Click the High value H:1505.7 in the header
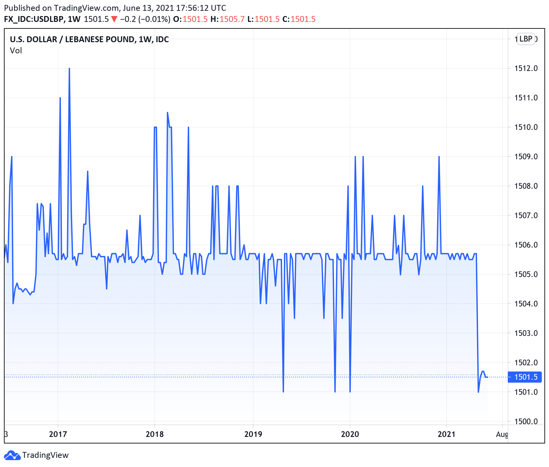Image resolution: width=549 pixels, height=467 pixels. 227,19
